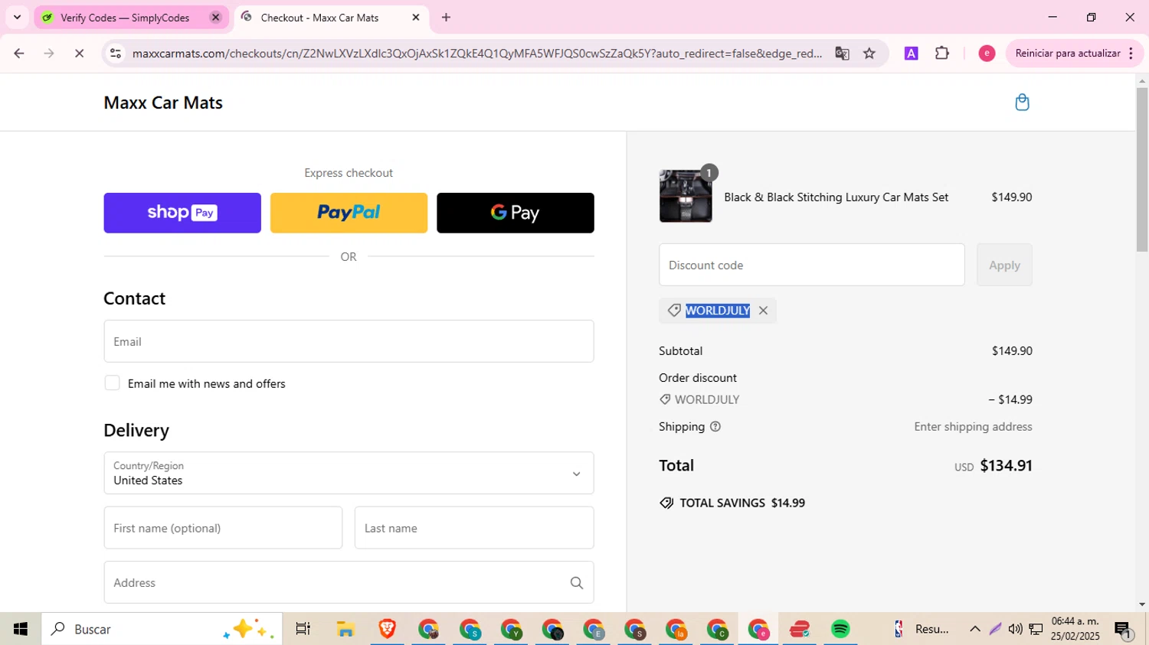
Task: Open the Country/Region dropdown
Action: pyautogui.click(x=349, y=473)
